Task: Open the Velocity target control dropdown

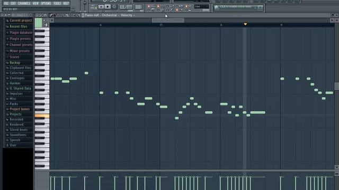Action: pyautogui.click(x=127, y=15)
